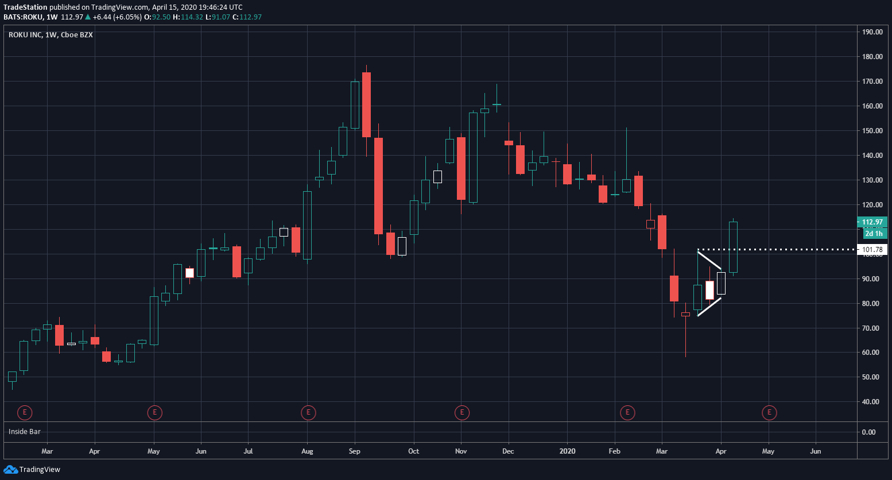Click the ROKU INC, 1W, Cboe BZX legend

[51, 35]
